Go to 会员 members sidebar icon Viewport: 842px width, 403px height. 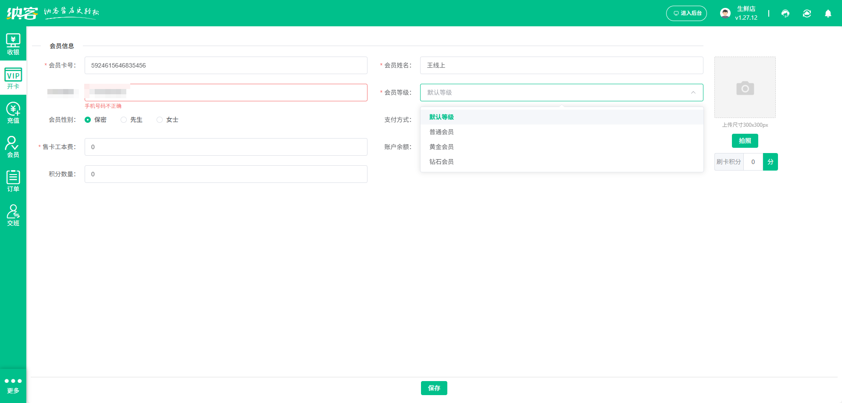point(13,147)
